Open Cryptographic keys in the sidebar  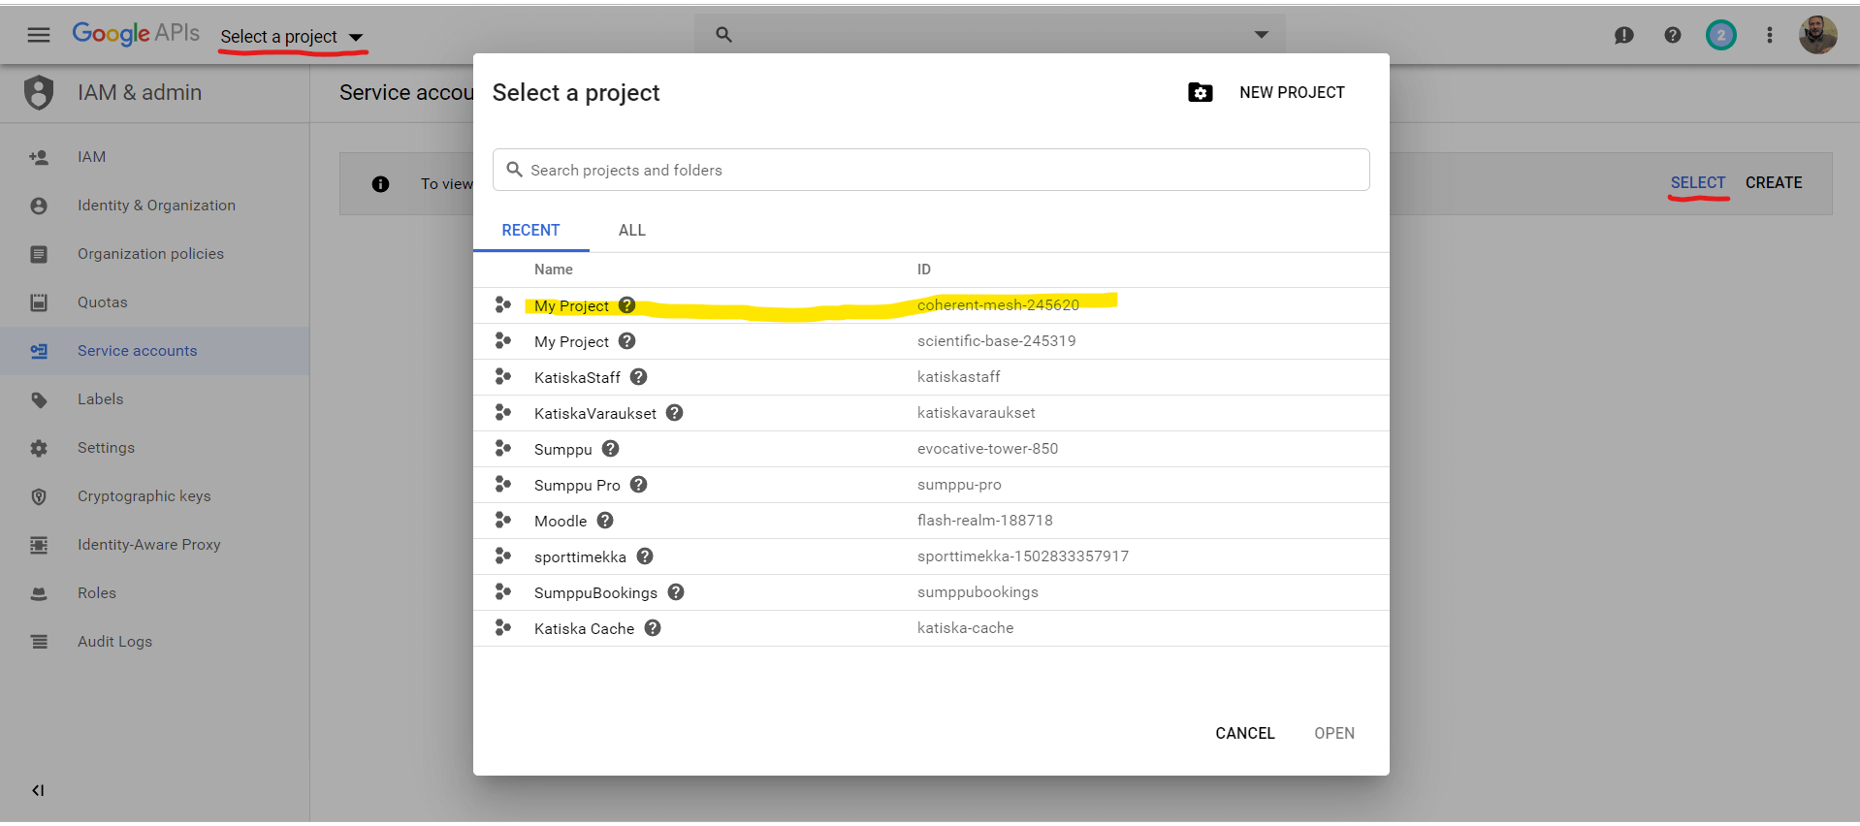[144, 496]
